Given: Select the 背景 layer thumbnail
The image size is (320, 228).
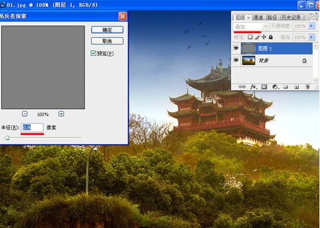Looking at the screenshot, I should click(x=248, y=61).
